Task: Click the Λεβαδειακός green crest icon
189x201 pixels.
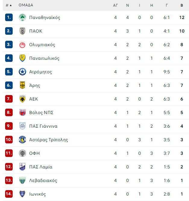Action: tap(23, 180)
